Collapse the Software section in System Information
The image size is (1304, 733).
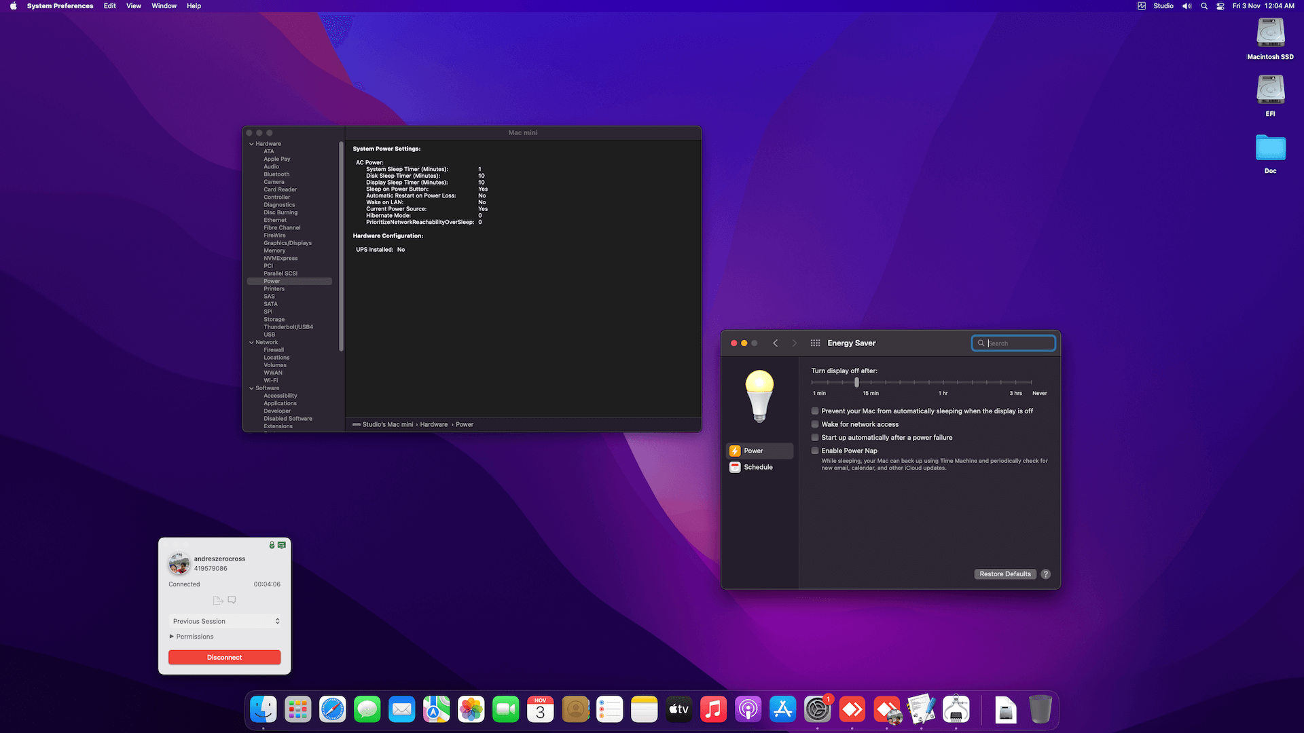click(251, 388)
